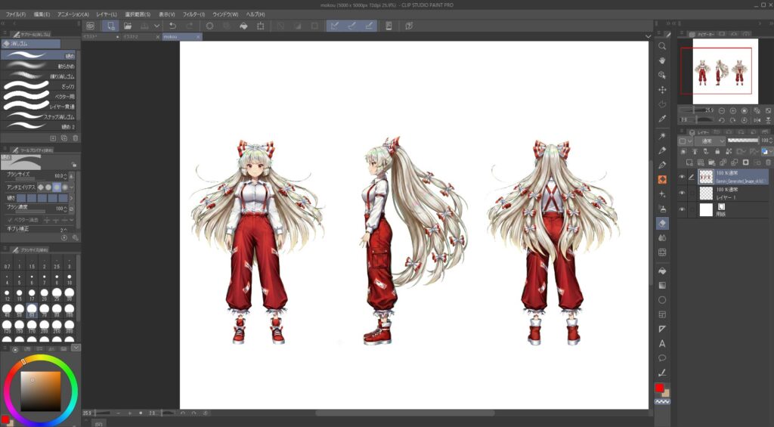Select the Zoom magnifier tool
Viewport: 774px width, 427px height.
pos(662,46)
